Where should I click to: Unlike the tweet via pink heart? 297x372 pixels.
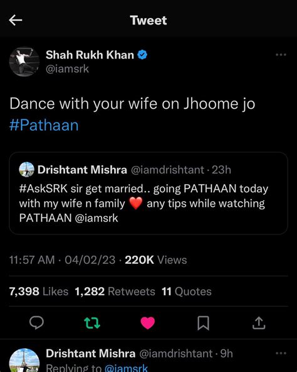tap(148, 323)
